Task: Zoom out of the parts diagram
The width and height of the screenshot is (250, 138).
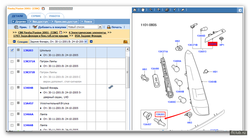Action: pos(159,10)
